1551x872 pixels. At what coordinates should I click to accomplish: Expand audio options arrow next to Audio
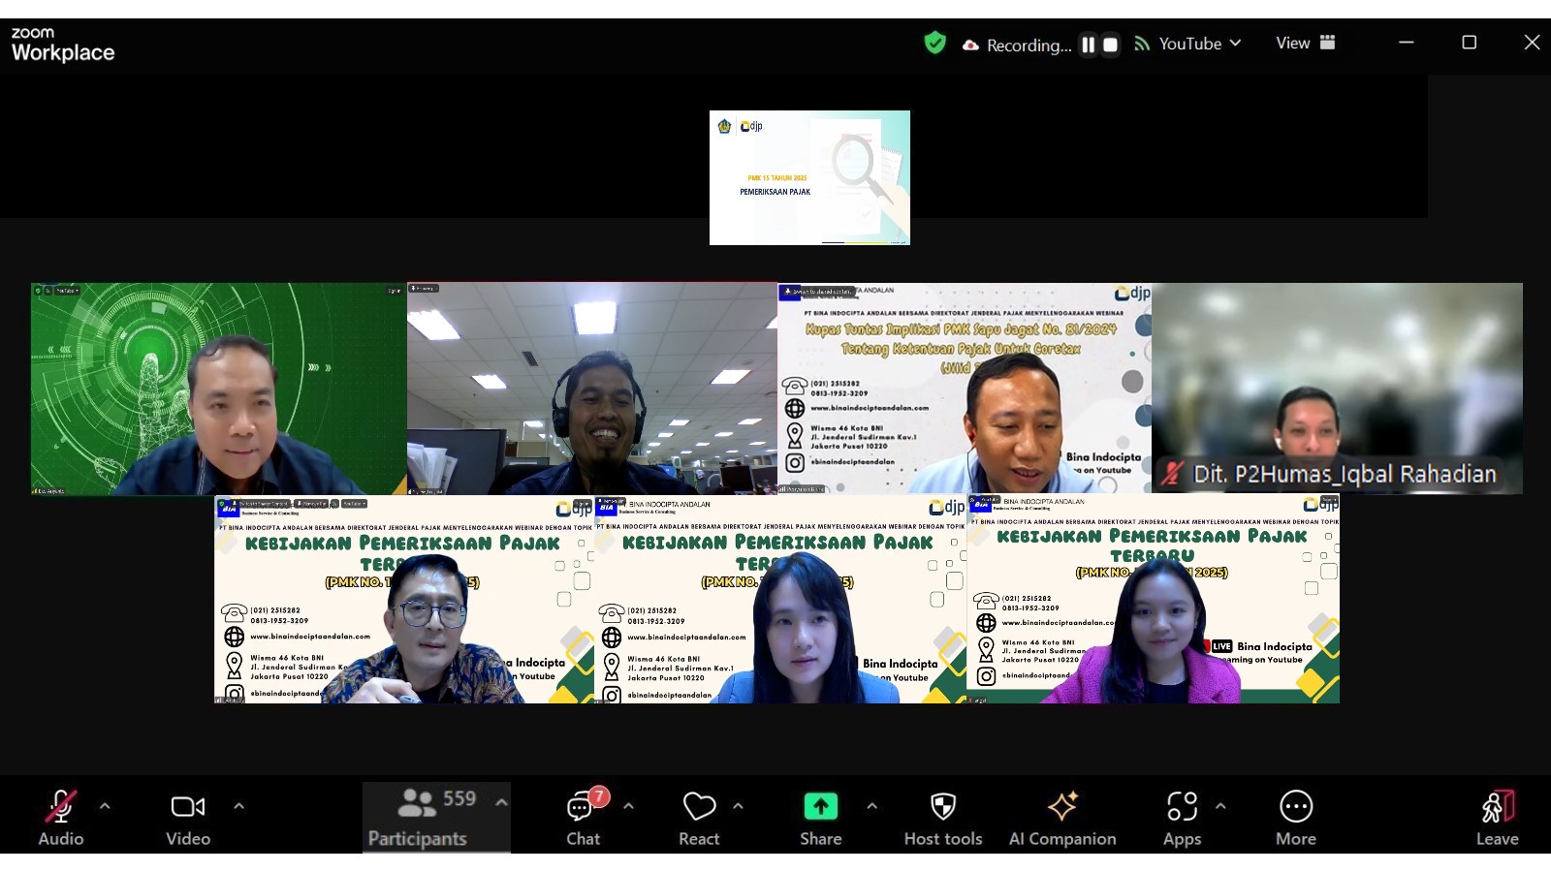pyautogui.click(x=105, y=805)
